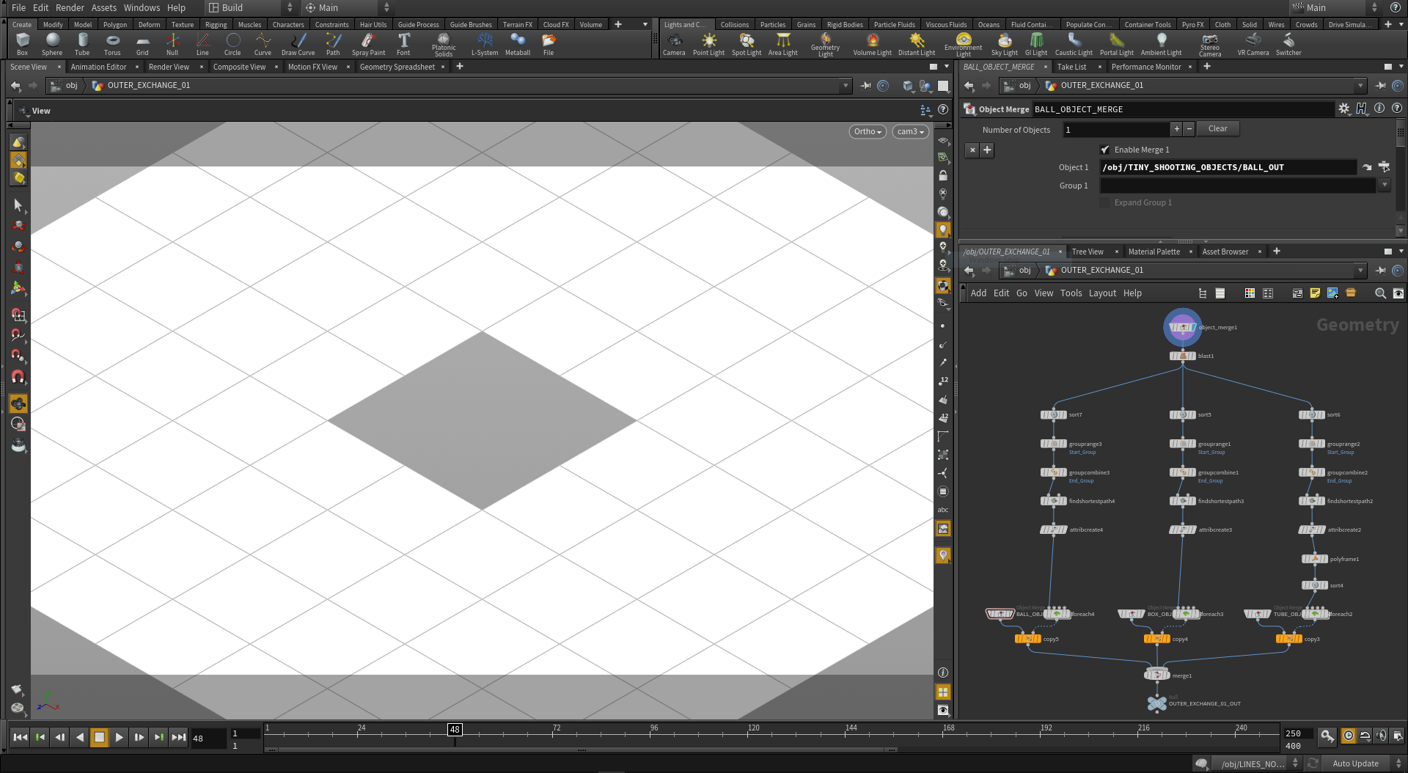Add a Caustic Light
Screen dimensions: 1408x773
1074,44
